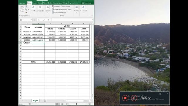Click the Alineación group icon
This screenshot has height=106, width=188.
click(x=40, y=7)
